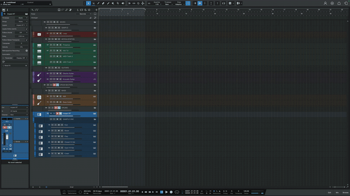Viewport: 350px width, 196px height.
Task: Click the Kick channel volume fader
Action: pyautogui.click(x=7, y=137)
